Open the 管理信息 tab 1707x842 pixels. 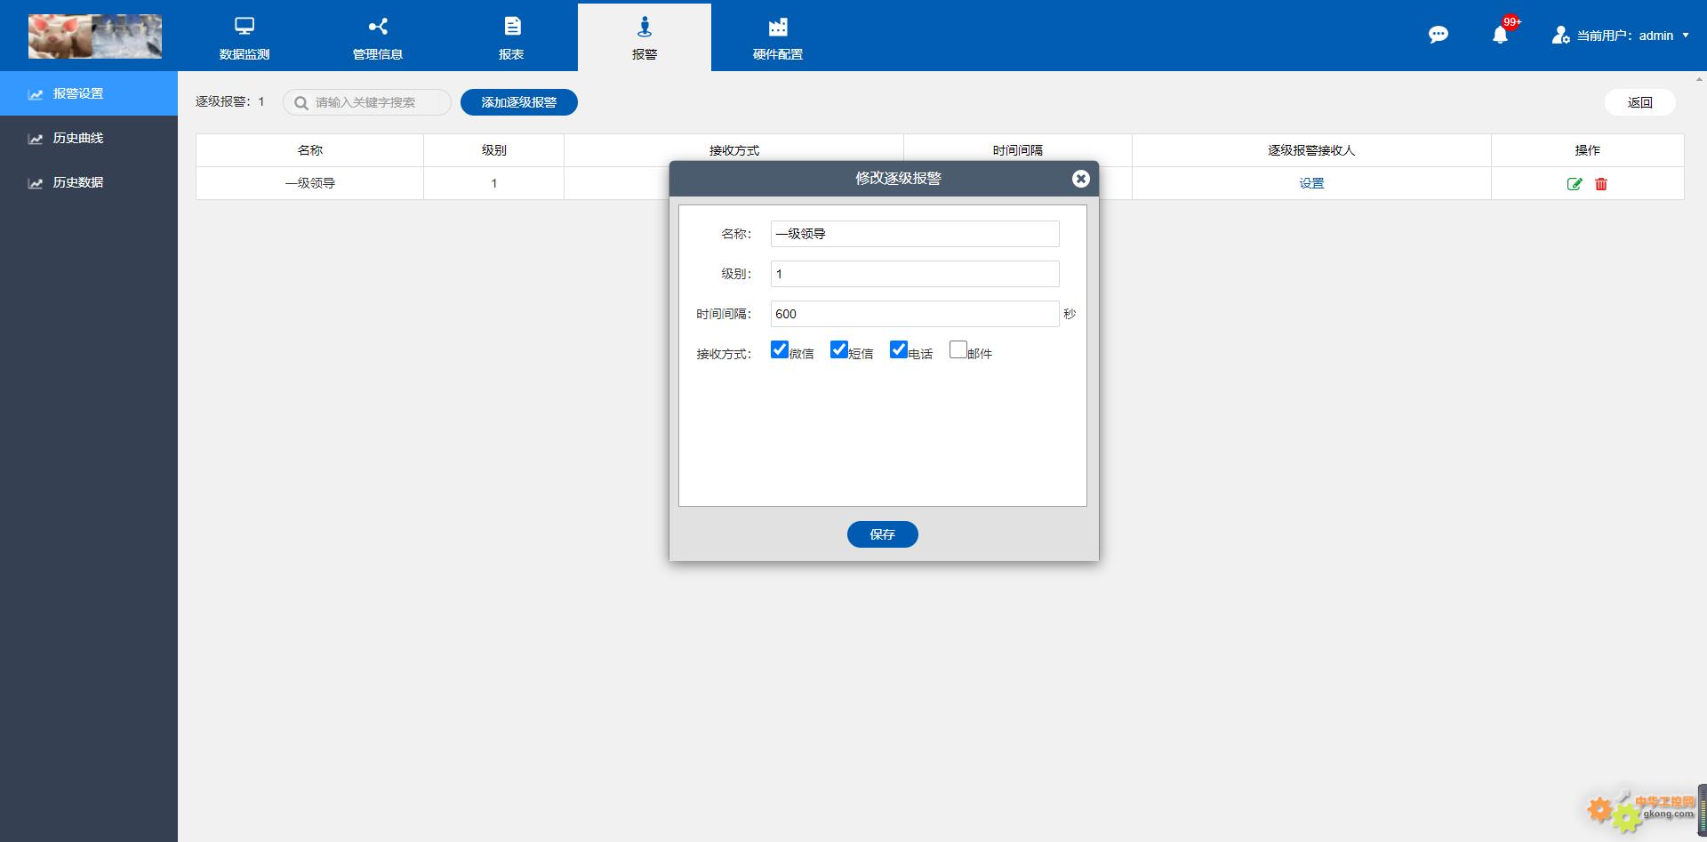tap(378, 37)
